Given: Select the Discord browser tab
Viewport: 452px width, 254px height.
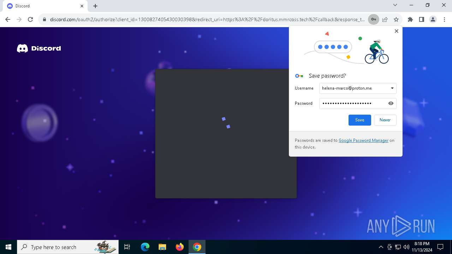Looking at the screenshot, I should pyautogui.click(x=45, y=6).
